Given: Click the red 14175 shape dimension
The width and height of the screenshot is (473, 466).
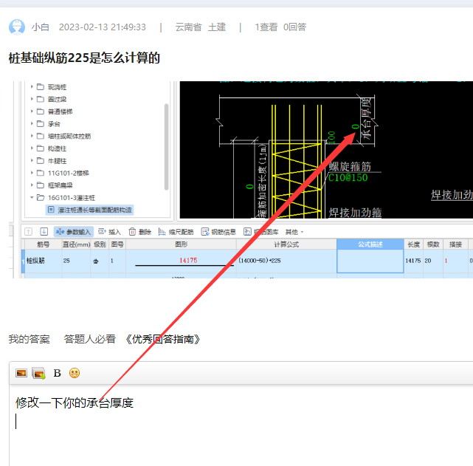Looking at the screenshot, I should [x=188, y=260].
